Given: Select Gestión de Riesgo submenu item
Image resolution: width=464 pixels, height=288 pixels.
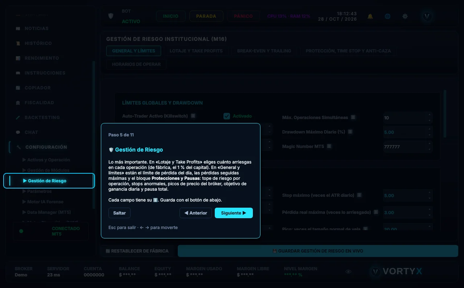Looking at the screenshot, I should click(49, 181).
